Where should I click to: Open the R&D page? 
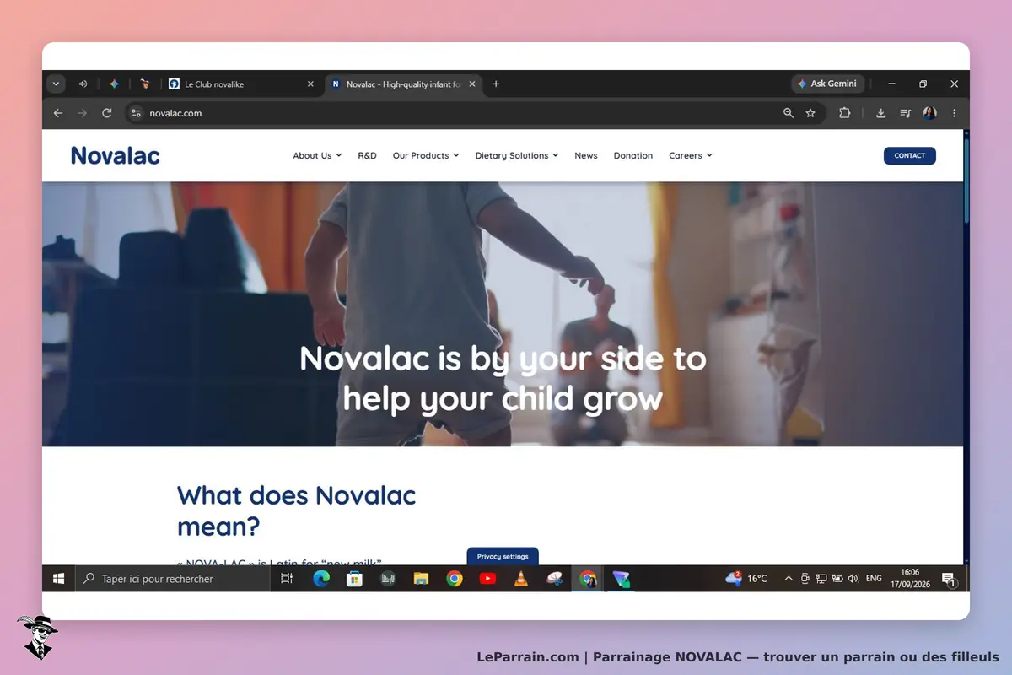point(367,155)
